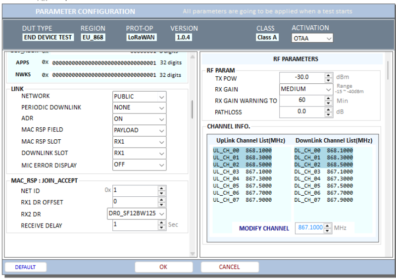Decrease PATHLOSS value with down arrow
The image size is (396, 279).
coord(328,114)
